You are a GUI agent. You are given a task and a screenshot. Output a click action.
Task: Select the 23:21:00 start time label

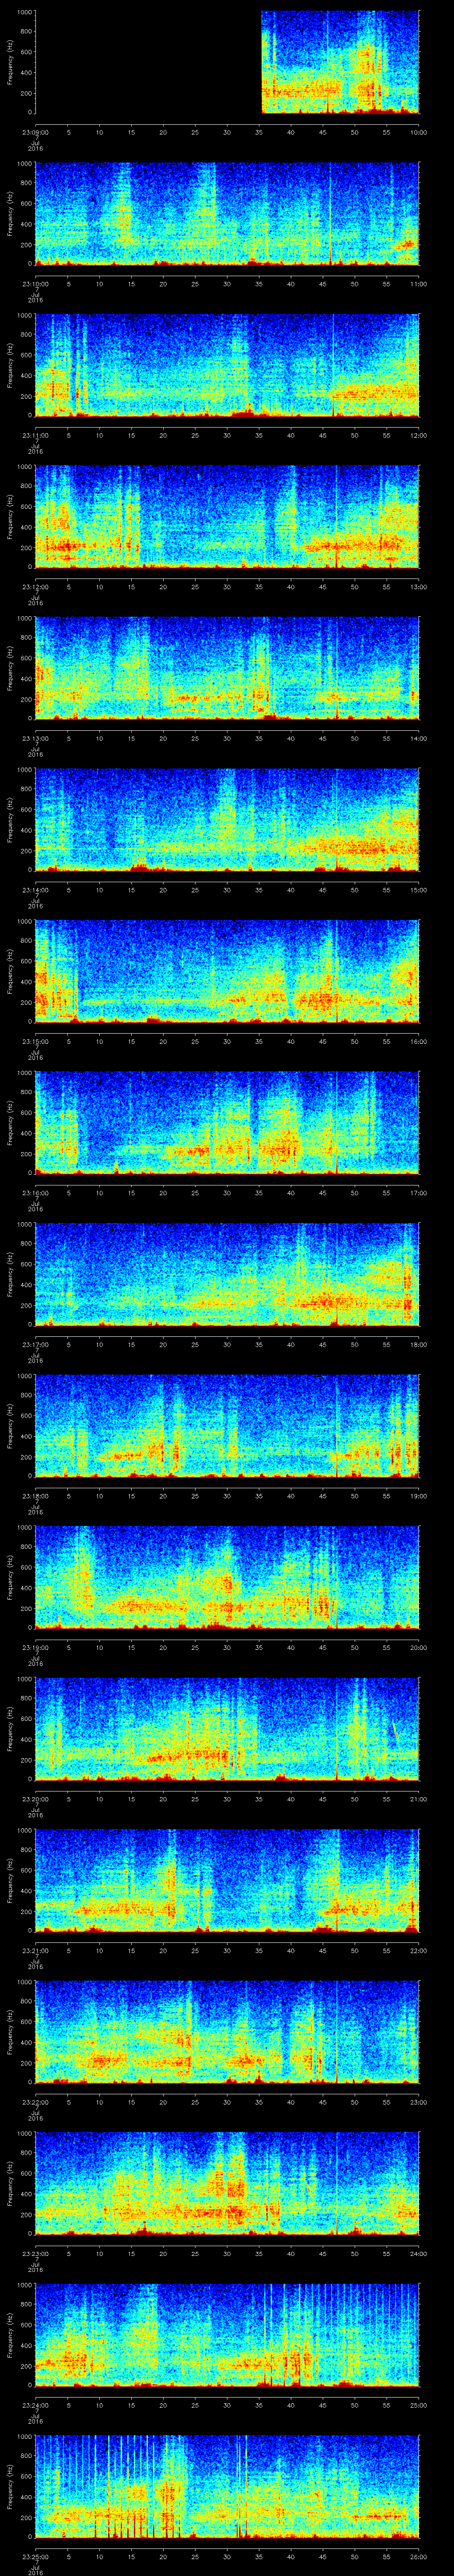pos(35,1951)
